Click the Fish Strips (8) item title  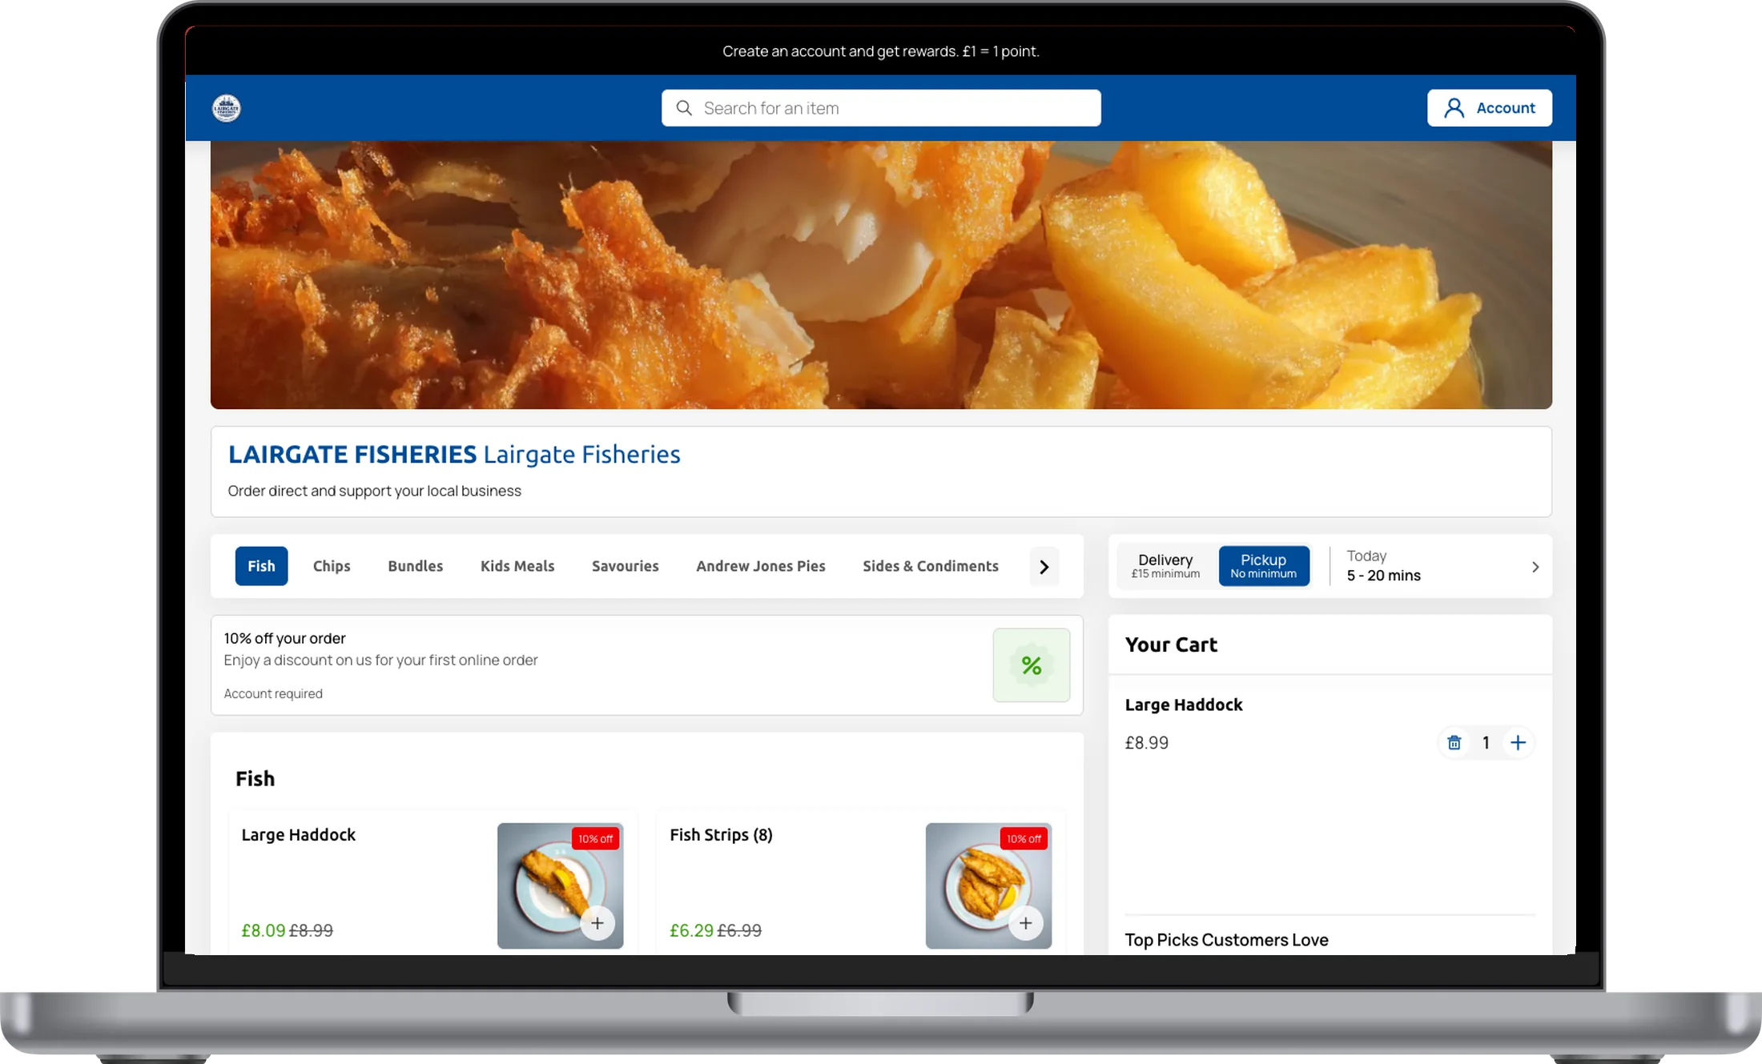[x=722, y=834]
